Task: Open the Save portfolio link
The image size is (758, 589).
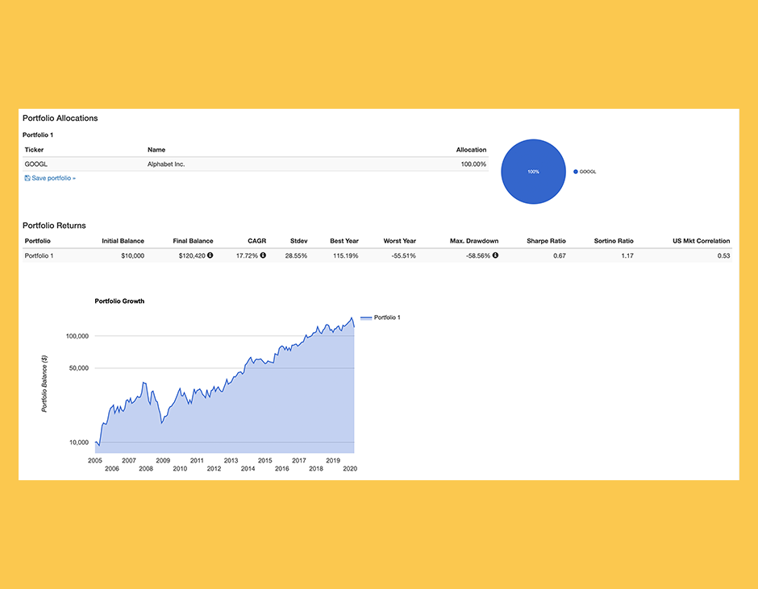Action: tap(53, 178)
